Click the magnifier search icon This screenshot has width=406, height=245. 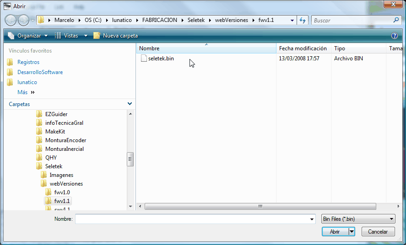(396, 20)
